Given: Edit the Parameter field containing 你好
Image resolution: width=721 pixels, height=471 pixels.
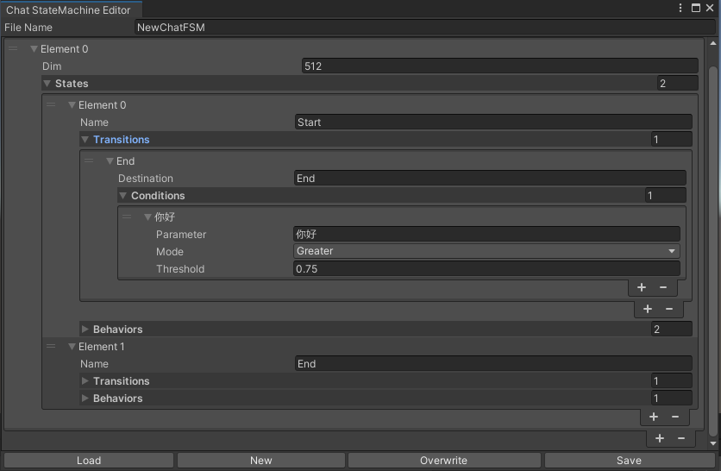Looking at the screenshot, I should point(486,234).
